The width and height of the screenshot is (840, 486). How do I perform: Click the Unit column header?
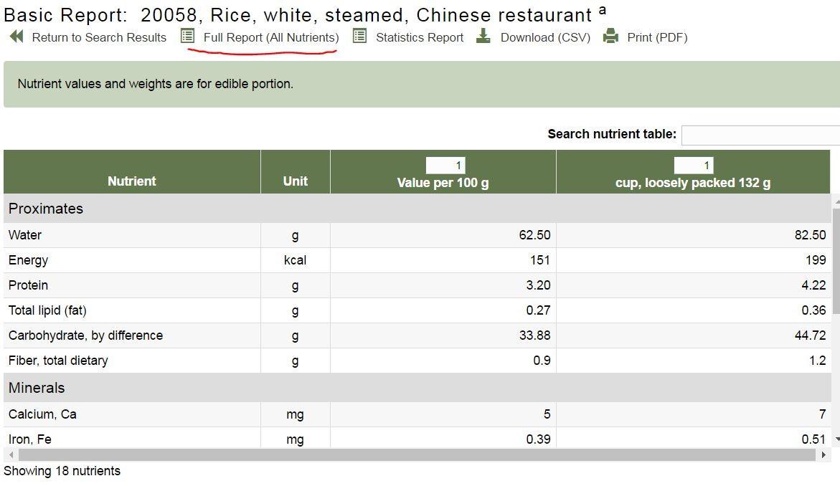click(295, 181)
